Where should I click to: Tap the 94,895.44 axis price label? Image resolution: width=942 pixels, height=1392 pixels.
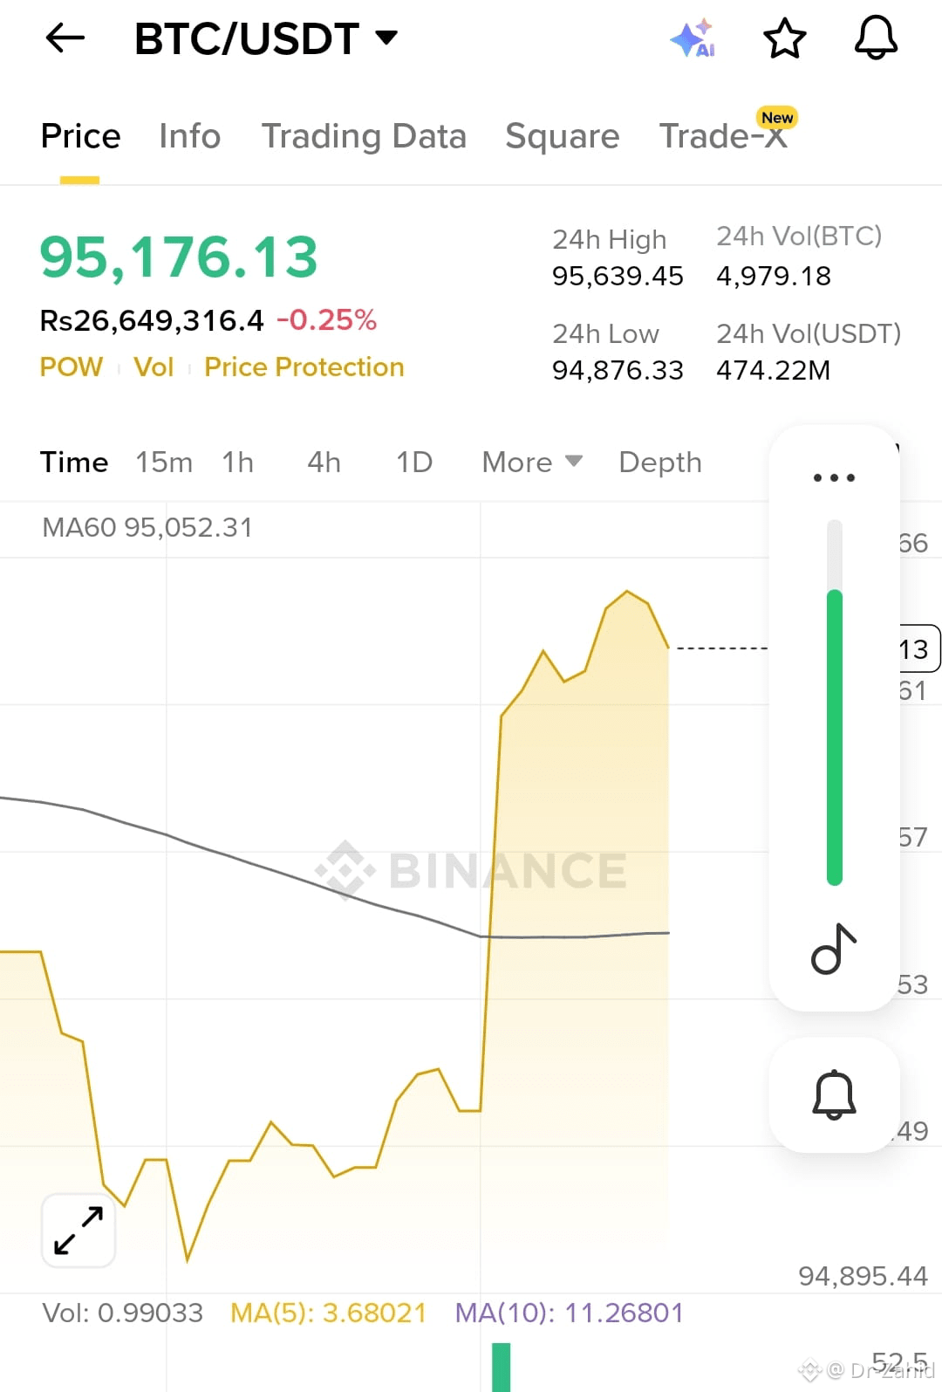tap(863, 1276)
